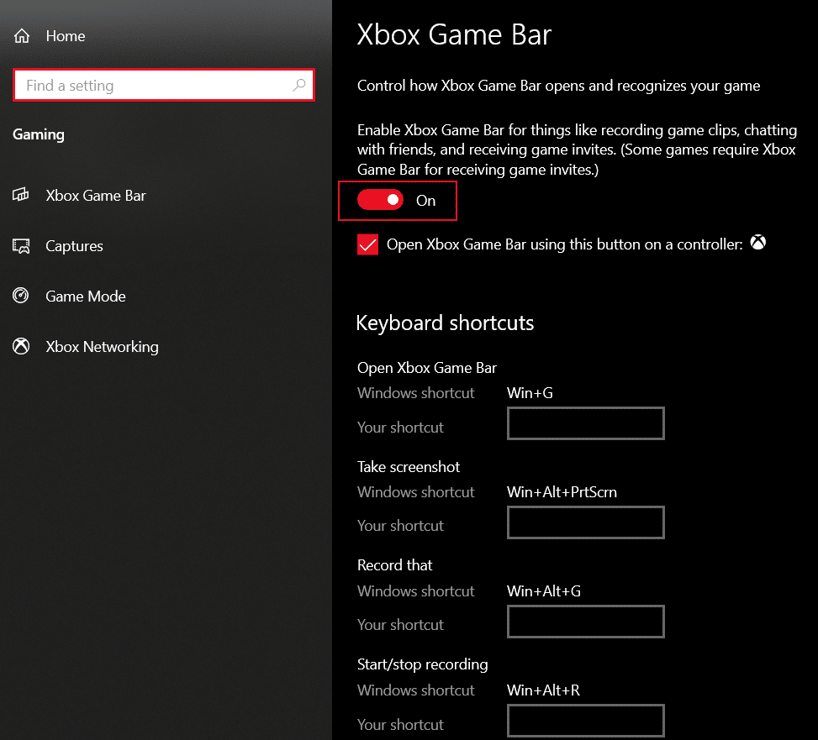Switch to the Captures settings page

pos(74,245)
